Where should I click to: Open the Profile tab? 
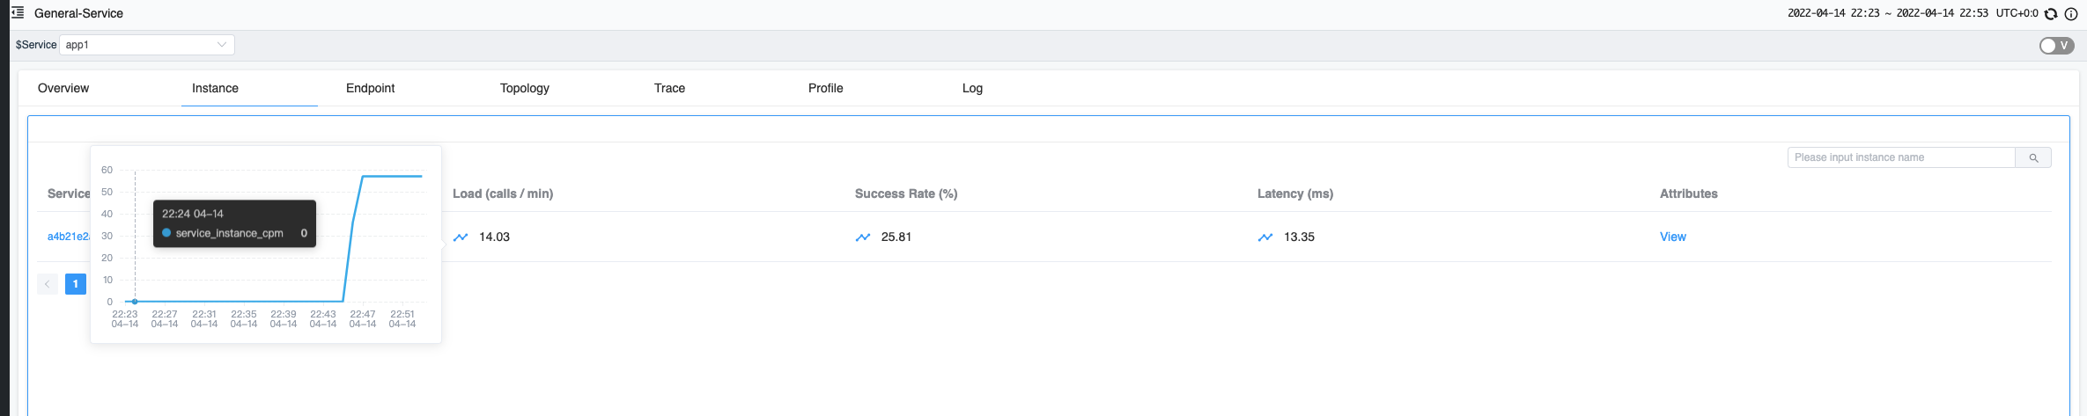[826, 88]
